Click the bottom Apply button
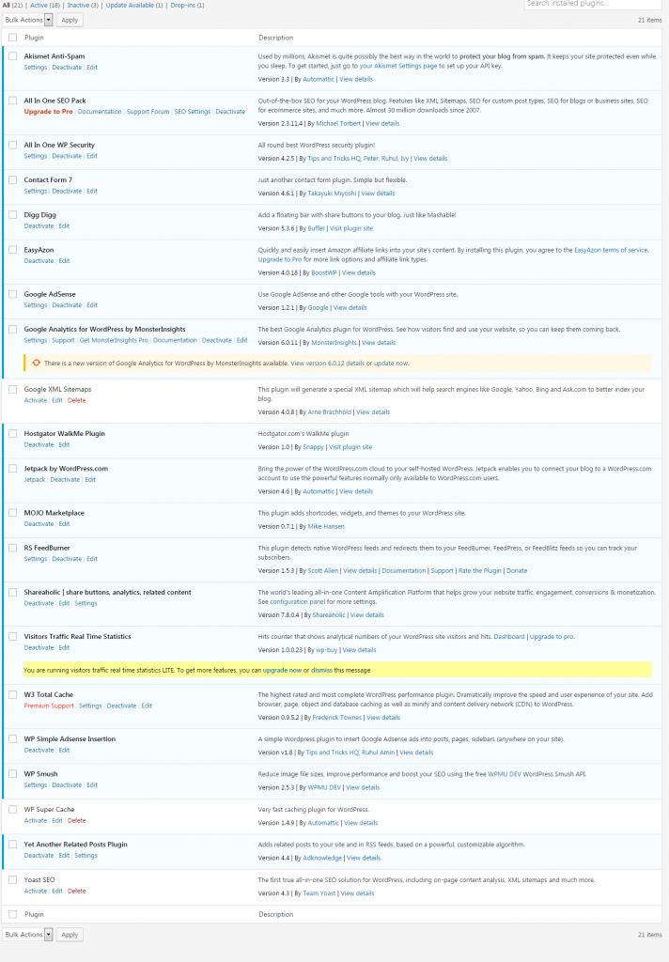The image size is (669, 962). point(70,935)
